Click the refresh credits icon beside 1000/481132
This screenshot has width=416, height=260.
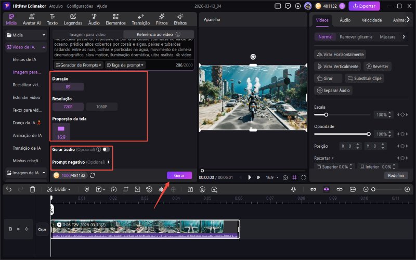pos(93,175)
